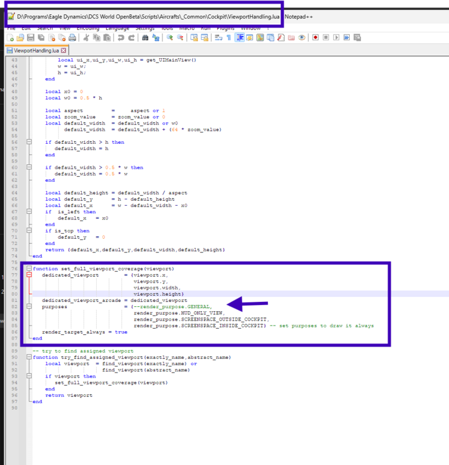Open the Macro menu
The width and height of the screenshot is (449, 465).
tap(187, 29)
